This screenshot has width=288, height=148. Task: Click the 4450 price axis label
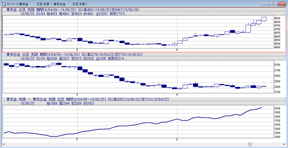(277, 47)
